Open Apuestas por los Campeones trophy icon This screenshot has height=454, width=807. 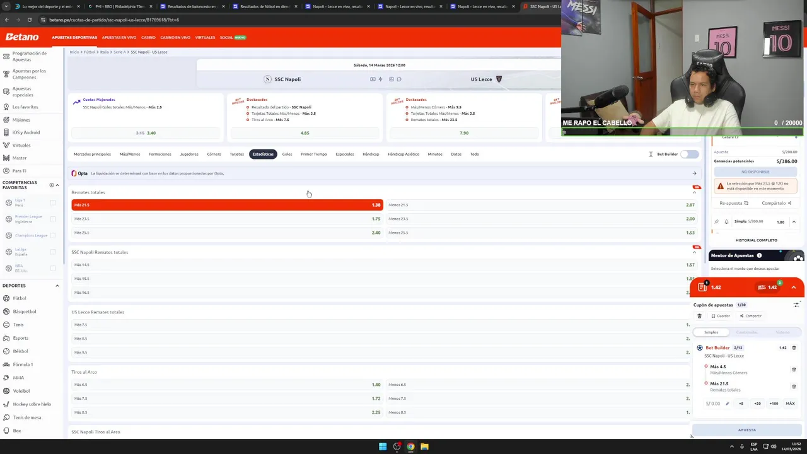(6, 74)
